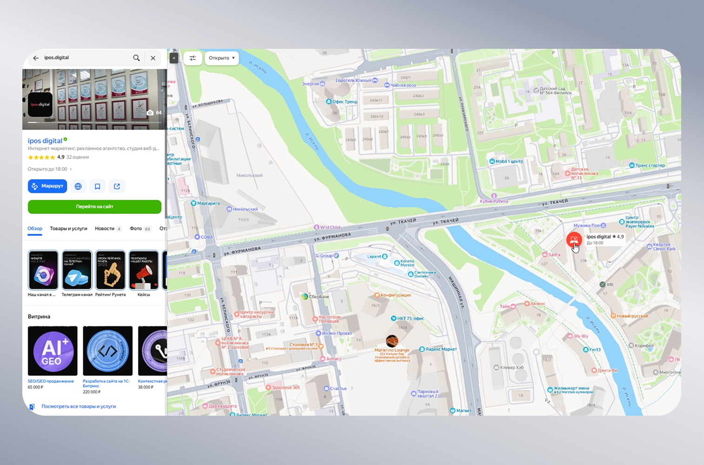704x465 pixels.
Task: Click the magnifier search icon
Action: [x=136, y=58]
